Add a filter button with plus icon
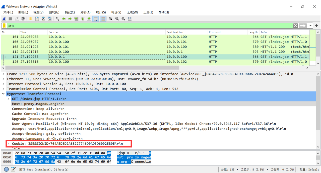The image size is (321, 173). pos(316,26)
